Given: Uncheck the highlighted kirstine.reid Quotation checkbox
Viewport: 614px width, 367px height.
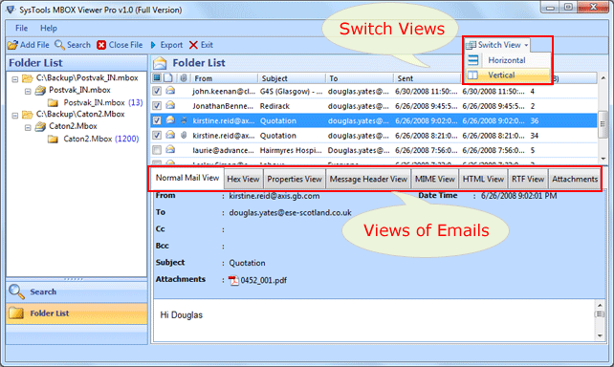Looking at the screenshot, I should [157, 120].
